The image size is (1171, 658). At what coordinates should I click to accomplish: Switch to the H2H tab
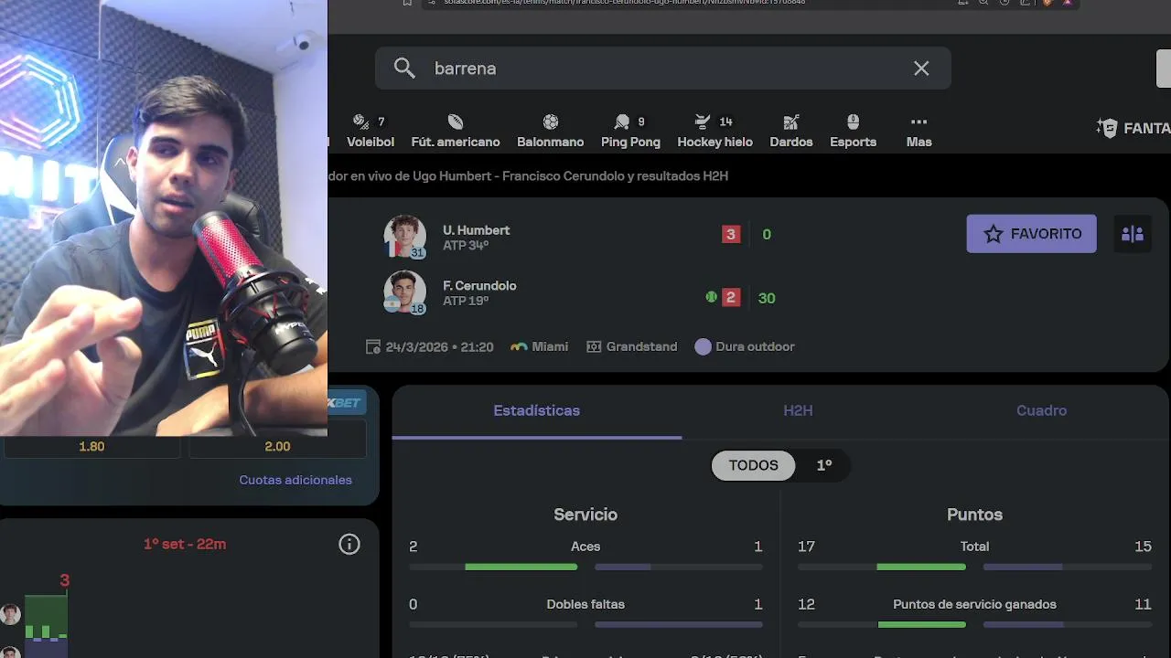click(798, 411)
